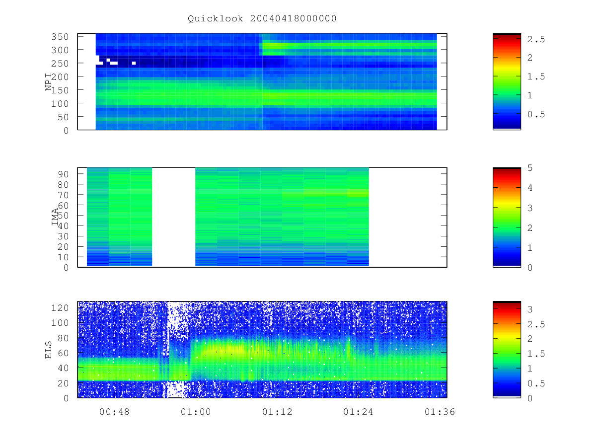Click the 01:00 time tick label
The image size is (596, 447).
pos(196,412)
